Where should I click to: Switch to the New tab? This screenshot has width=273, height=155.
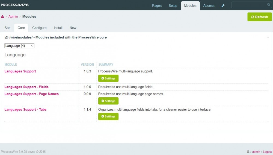click(73, 28)
